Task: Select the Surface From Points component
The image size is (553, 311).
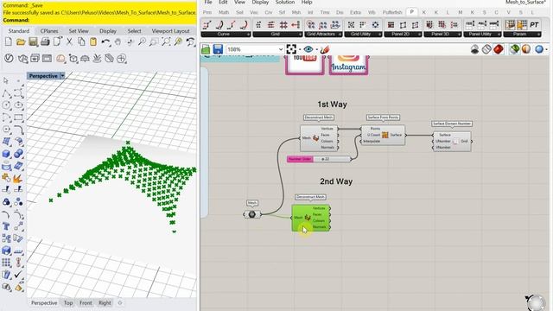Action: [x=383, y=135]
